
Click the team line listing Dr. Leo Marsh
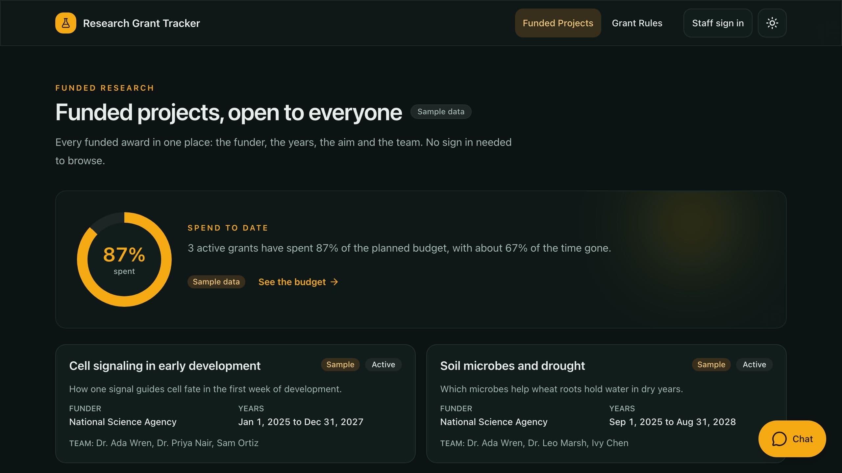coord(534,443)
